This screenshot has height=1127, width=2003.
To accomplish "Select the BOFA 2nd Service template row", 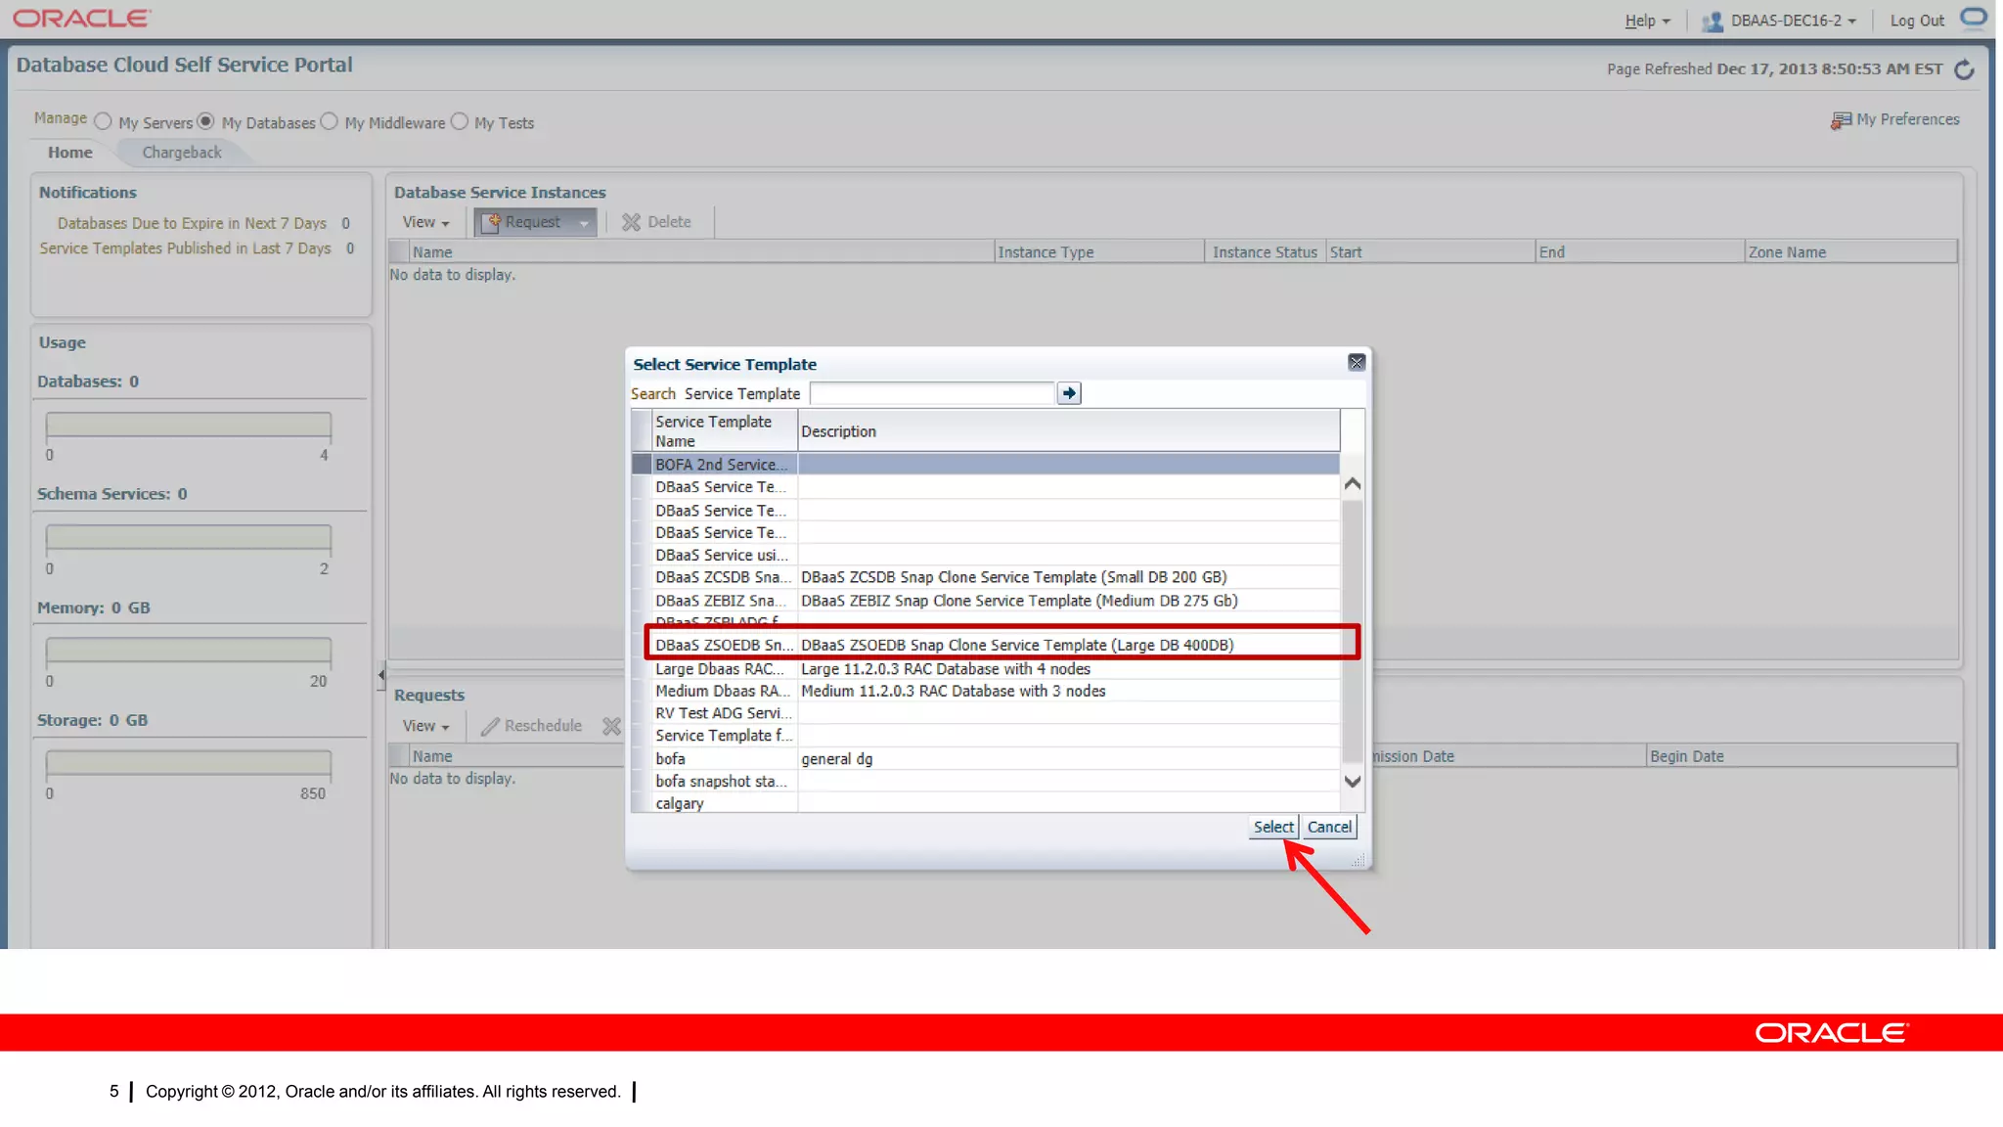I will tap(986, 464).
